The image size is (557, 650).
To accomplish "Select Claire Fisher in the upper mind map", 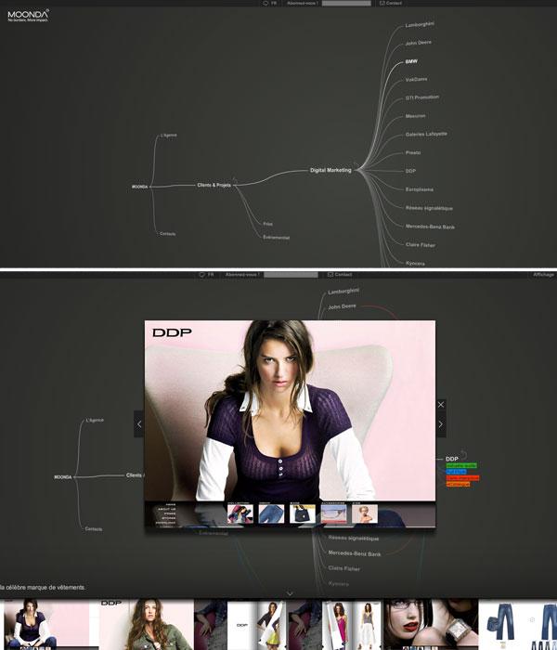I will 421,245.
